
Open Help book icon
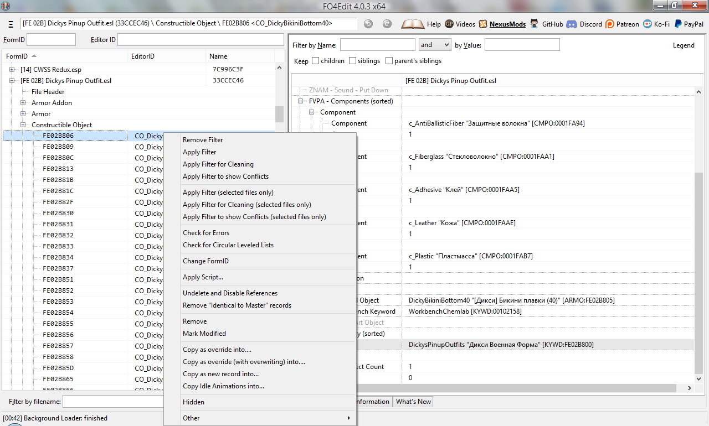click(x=413, y=24)
